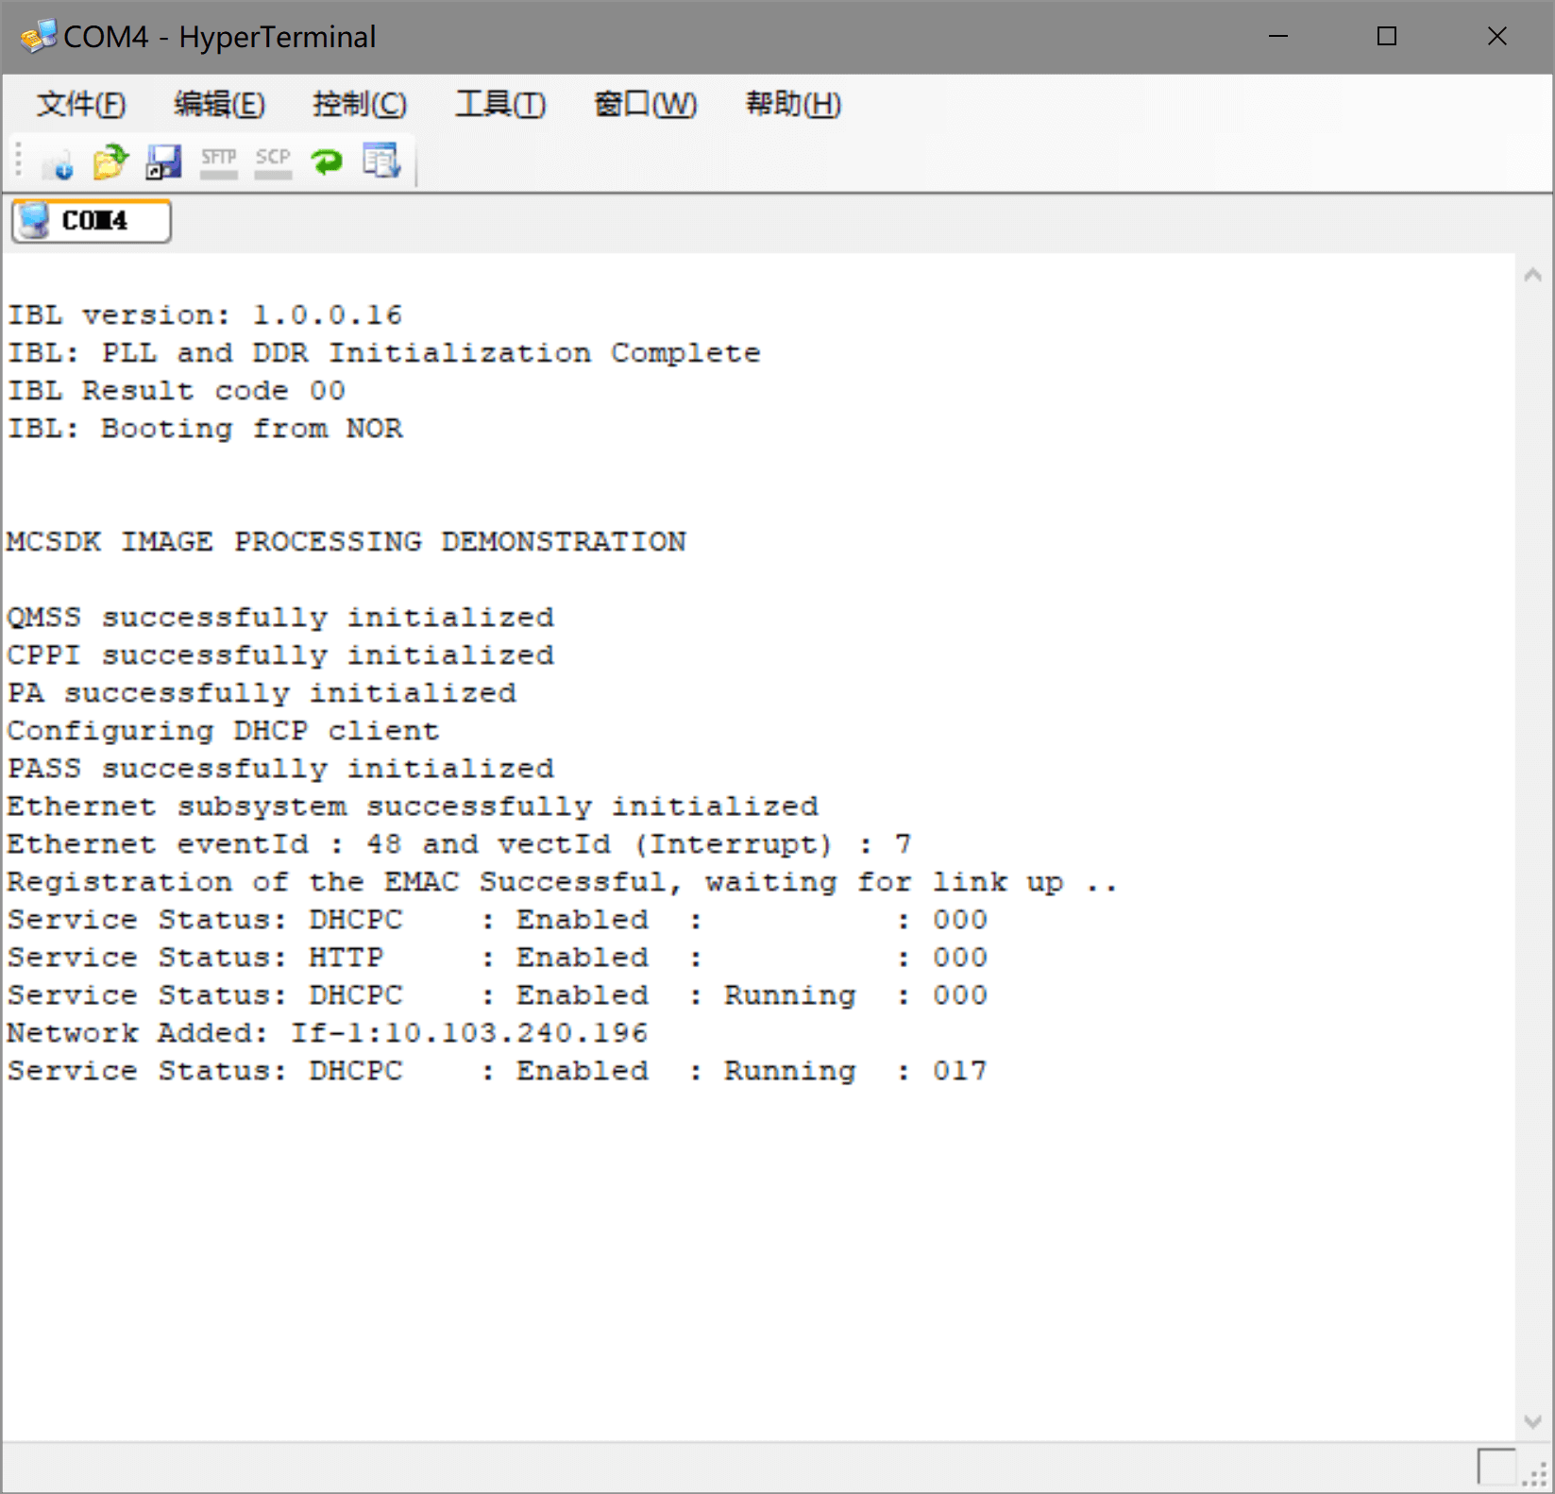The width and height of the screenshot is (1555, 1494).
Task: Click 'Ethernet subsystem successfully initialized' line
Action: click(413, 806)
